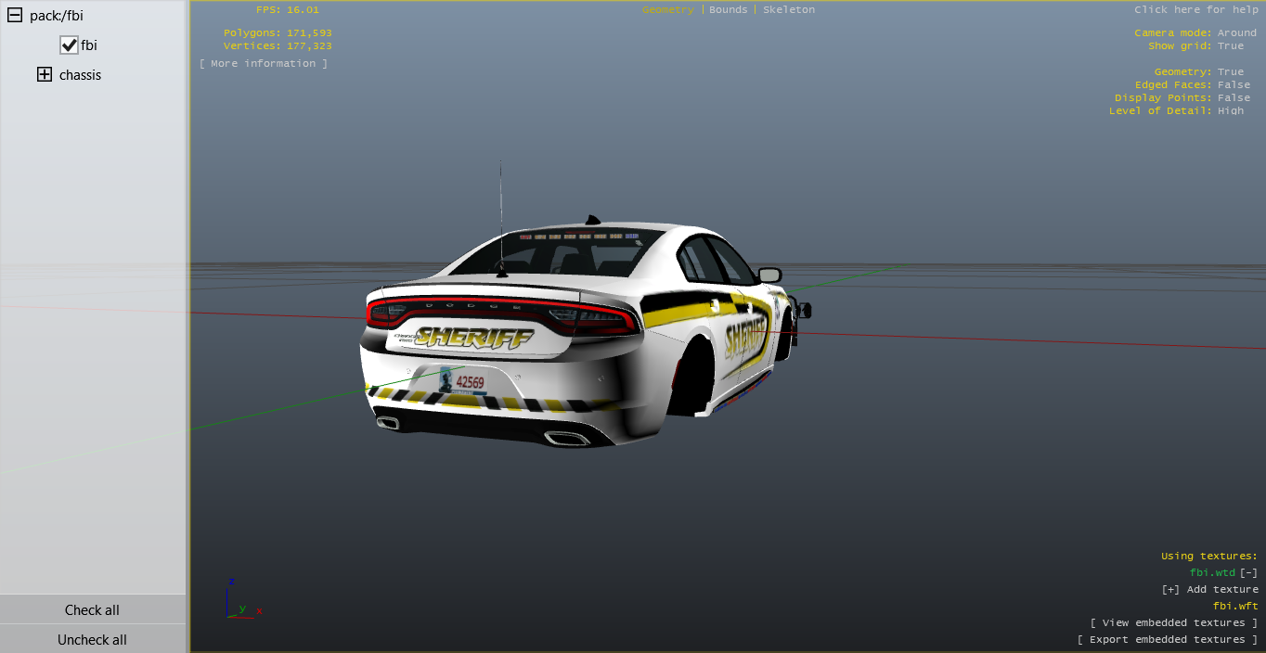
Task: Change Level of Detail High setting
Action: click(1231, 111)
